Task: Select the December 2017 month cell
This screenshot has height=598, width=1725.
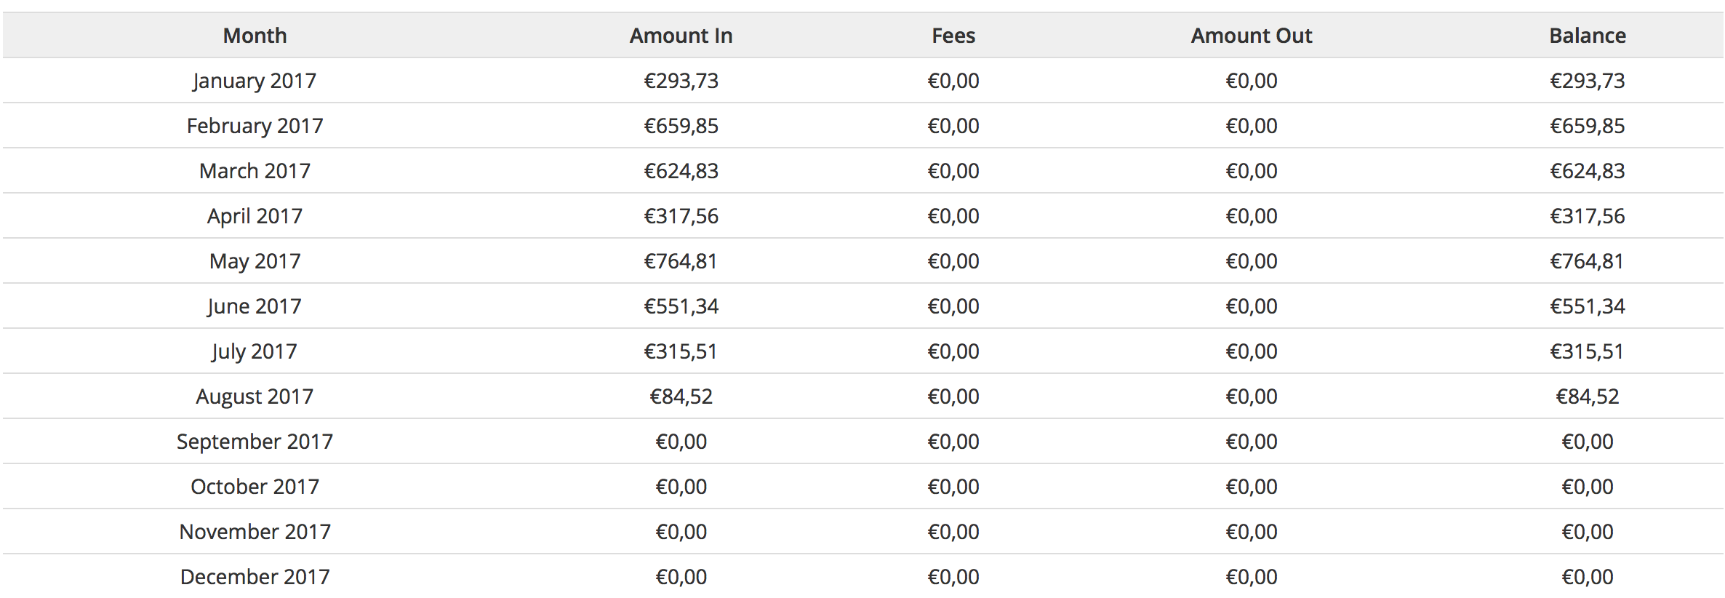Action: [x=255, y=577]
